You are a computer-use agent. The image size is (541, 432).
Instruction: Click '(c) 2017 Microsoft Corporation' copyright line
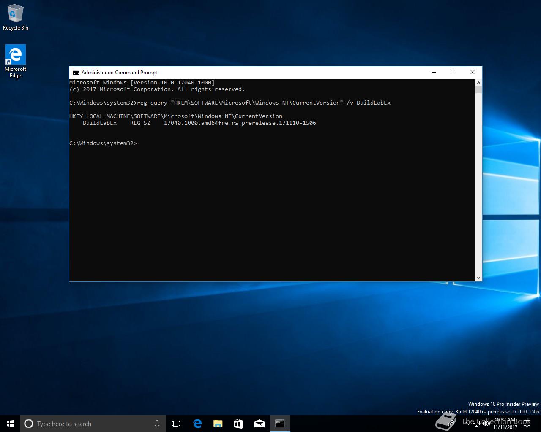point(157,89)
